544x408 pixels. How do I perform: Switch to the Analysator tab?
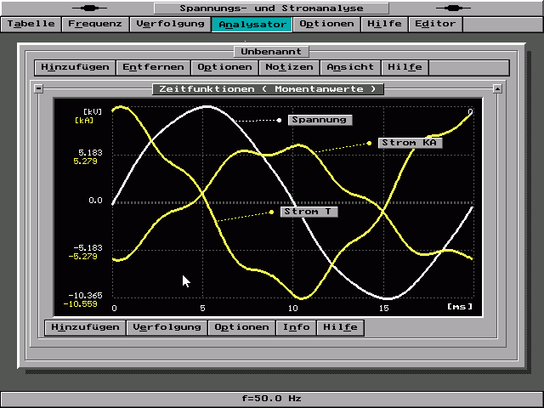[252, 24]
